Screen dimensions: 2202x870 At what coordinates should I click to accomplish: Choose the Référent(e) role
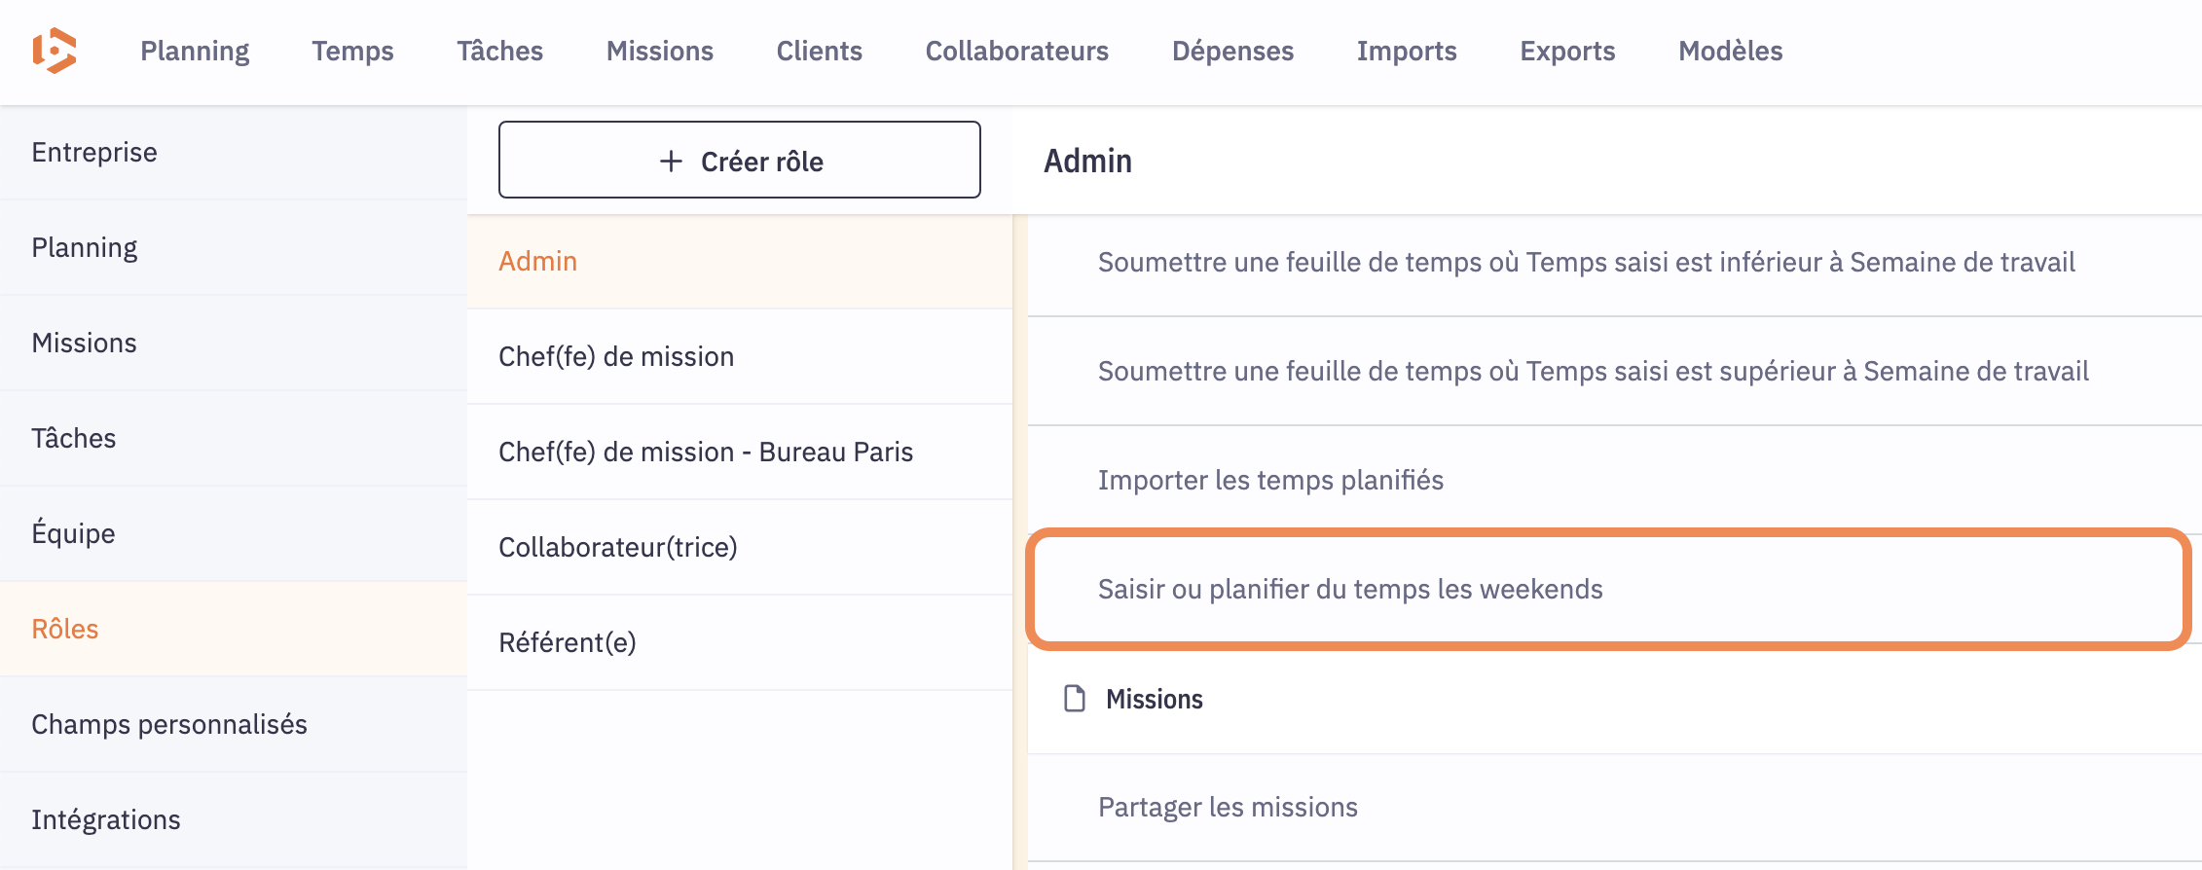(568, 643)
